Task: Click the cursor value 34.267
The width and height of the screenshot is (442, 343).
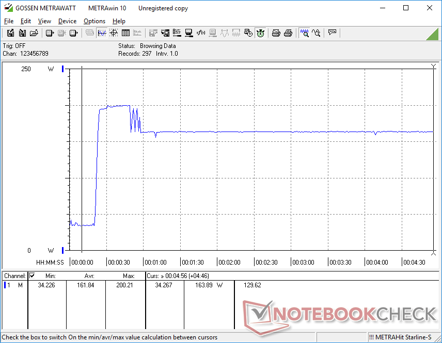Action: point(164,285)
